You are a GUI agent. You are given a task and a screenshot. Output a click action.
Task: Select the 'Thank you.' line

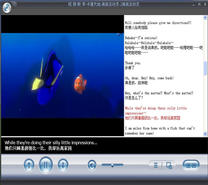point(133,63)
